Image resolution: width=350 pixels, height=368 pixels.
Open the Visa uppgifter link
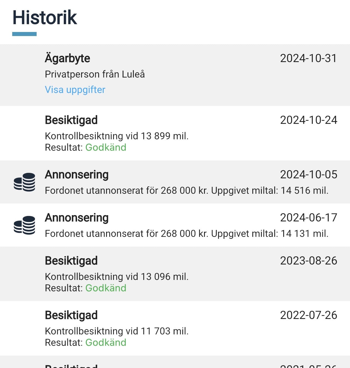tap(75, 90)
